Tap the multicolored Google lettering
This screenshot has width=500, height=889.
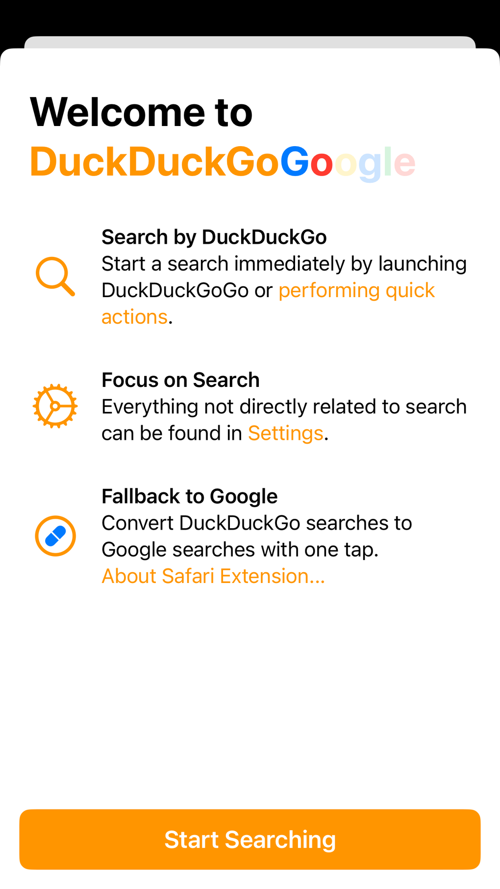[348, 162]
